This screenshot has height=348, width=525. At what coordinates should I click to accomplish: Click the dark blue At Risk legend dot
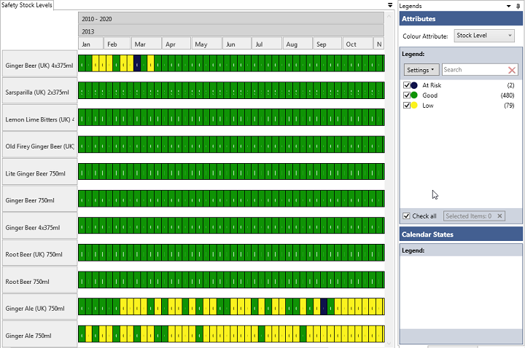414,85
